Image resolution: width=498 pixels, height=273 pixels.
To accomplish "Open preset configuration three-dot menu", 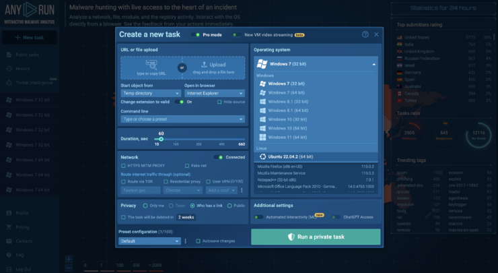I will click(x=186, y=241).
